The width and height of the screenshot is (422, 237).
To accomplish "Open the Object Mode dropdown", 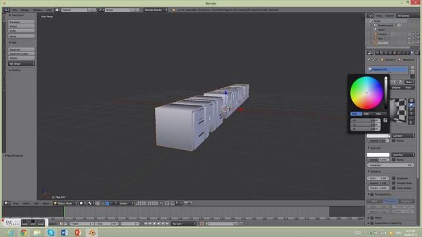I will point(65,203).
